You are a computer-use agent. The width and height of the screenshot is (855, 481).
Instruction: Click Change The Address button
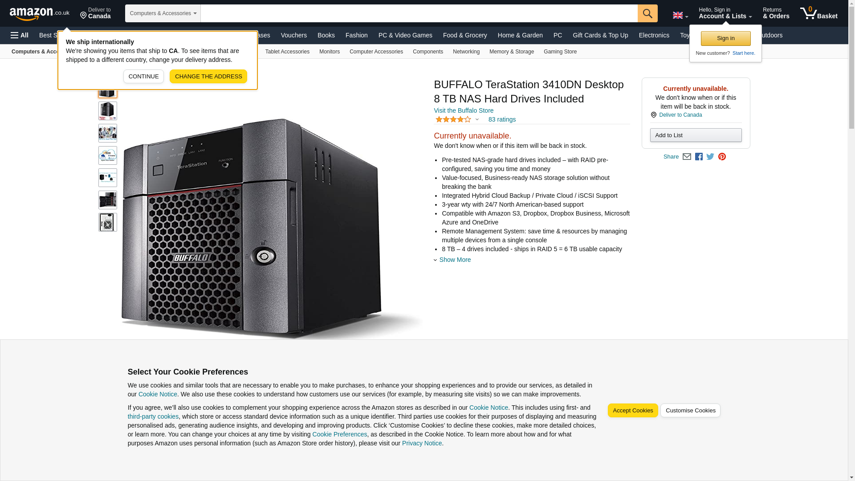[x=208, y=76]
